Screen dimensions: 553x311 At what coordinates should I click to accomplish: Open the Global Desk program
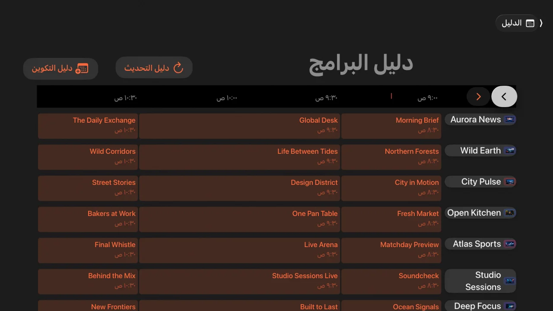pos(239,126)
